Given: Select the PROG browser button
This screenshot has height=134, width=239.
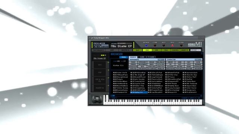Looking at the screenshot, I should 124,57.
